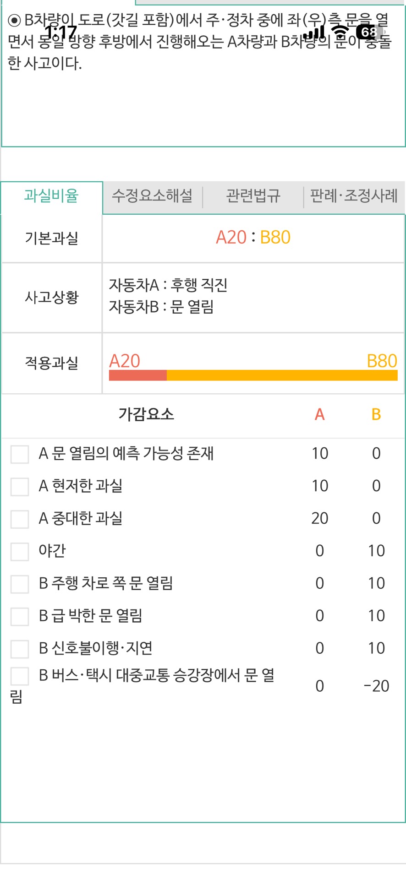The height and width of the screenshot is (879, 406).
Task: Click the red A20 fault bar segment
Action: pos(137,375)
